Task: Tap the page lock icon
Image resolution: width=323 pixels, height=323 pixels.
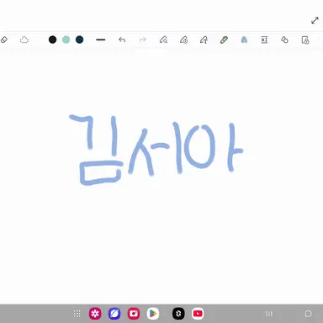Action: click(305, 40)
